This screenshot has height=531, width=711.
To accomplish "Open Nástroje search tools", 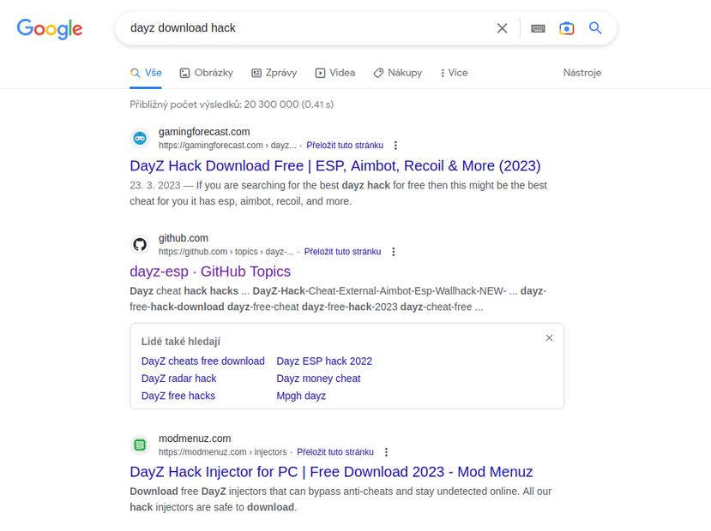I will 581,73.
